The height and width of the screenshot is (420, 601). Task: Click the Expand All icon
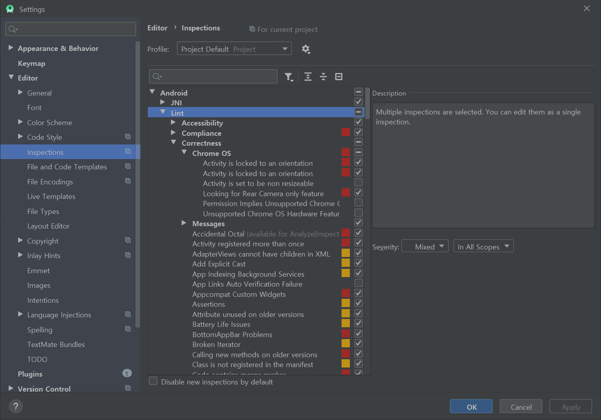click(x=308, y=77)
